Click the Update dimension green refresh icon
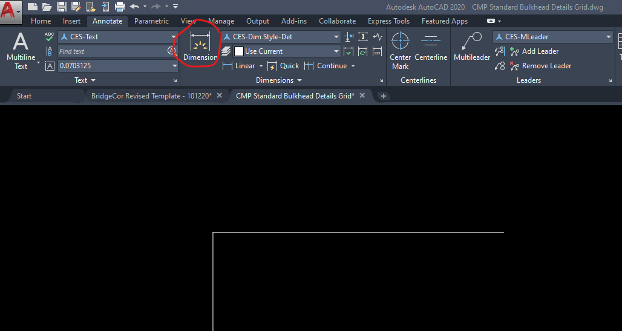This screenshot has height=331, width=622. click(363, 51)
